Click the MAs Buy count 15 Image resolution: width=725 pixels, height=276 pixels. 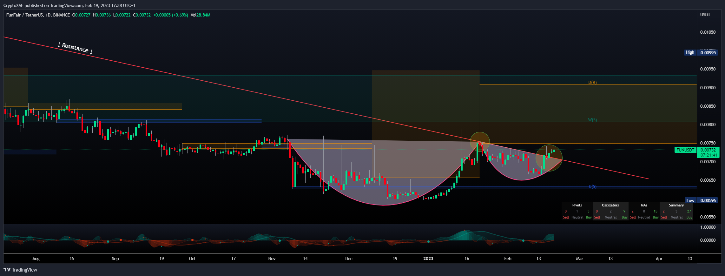(655, 211)
